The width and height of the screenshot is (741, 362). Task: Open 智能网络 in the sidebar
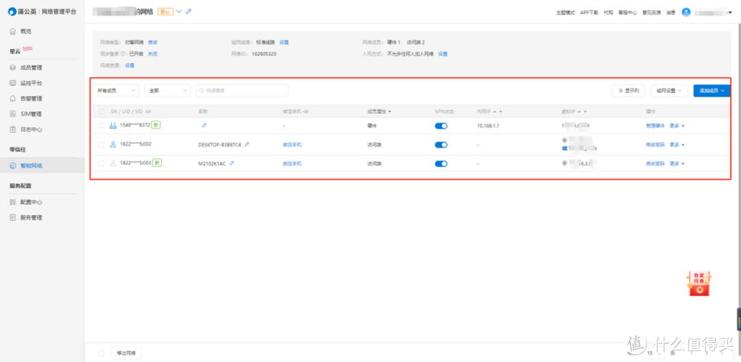(x=31, y=166)
